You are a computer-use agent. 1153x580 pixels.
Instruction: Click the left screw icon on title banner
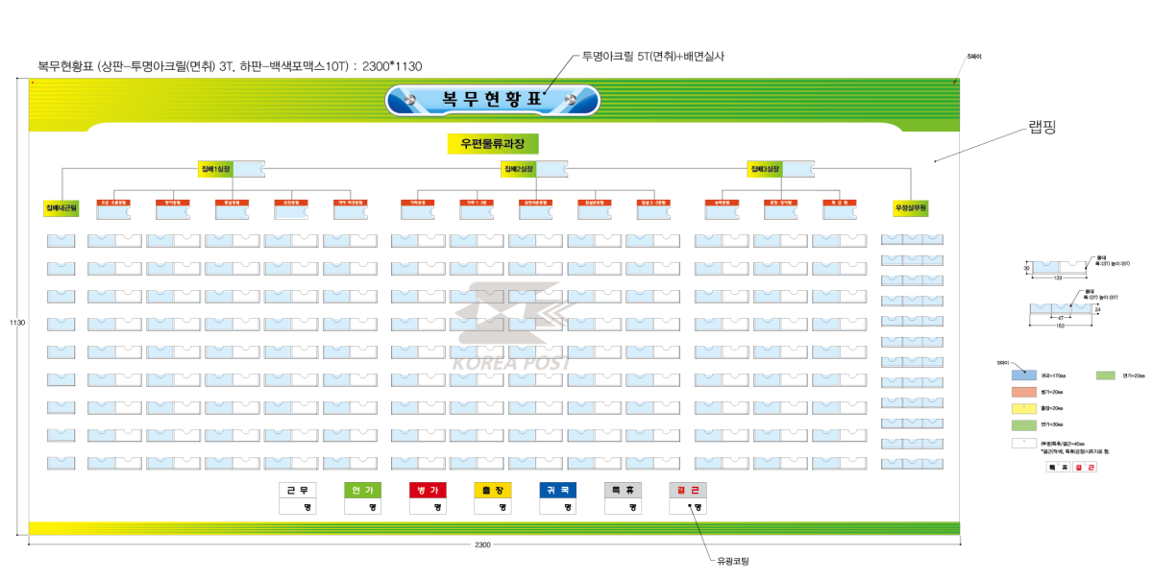(x=410, y=100)
